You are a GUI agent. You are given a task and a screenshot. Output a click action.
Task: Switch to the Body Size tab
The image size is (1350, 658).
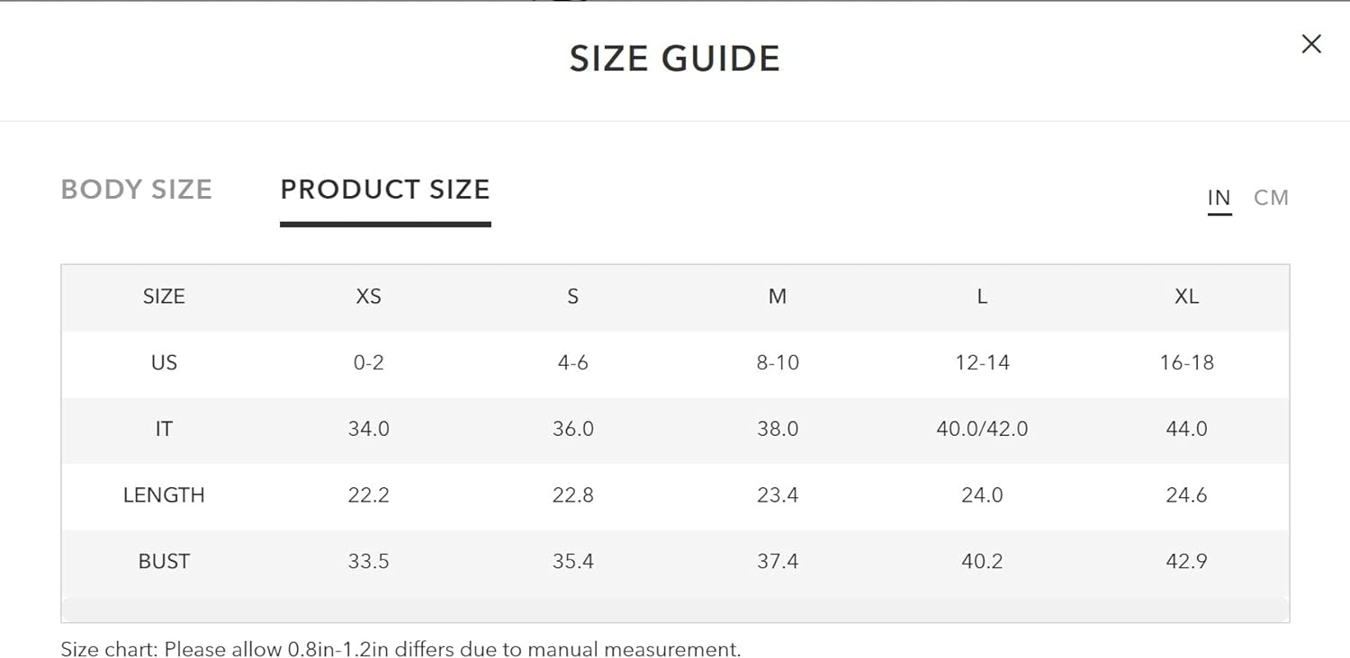[x=137, y=190]
